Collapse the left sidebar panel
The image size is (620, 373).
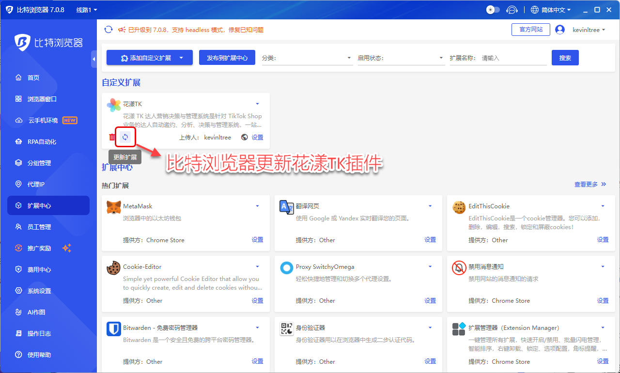pyautogui.click(x=93, y=59)
